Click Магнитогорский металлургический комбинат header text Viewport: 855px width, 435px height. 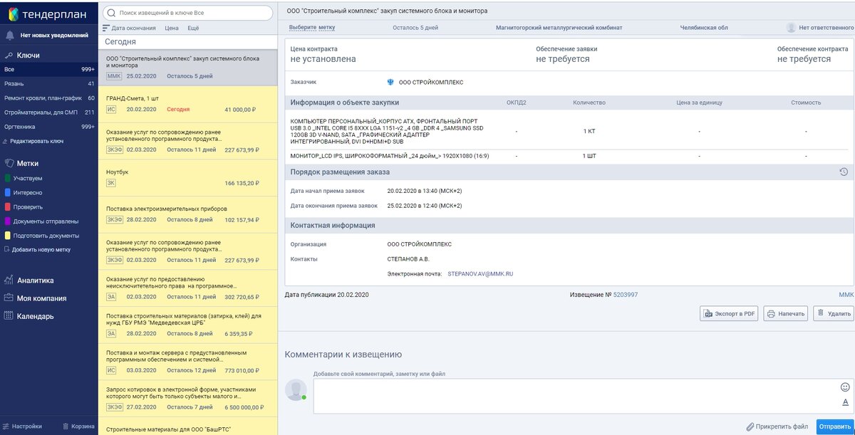[x=559, y=28]
